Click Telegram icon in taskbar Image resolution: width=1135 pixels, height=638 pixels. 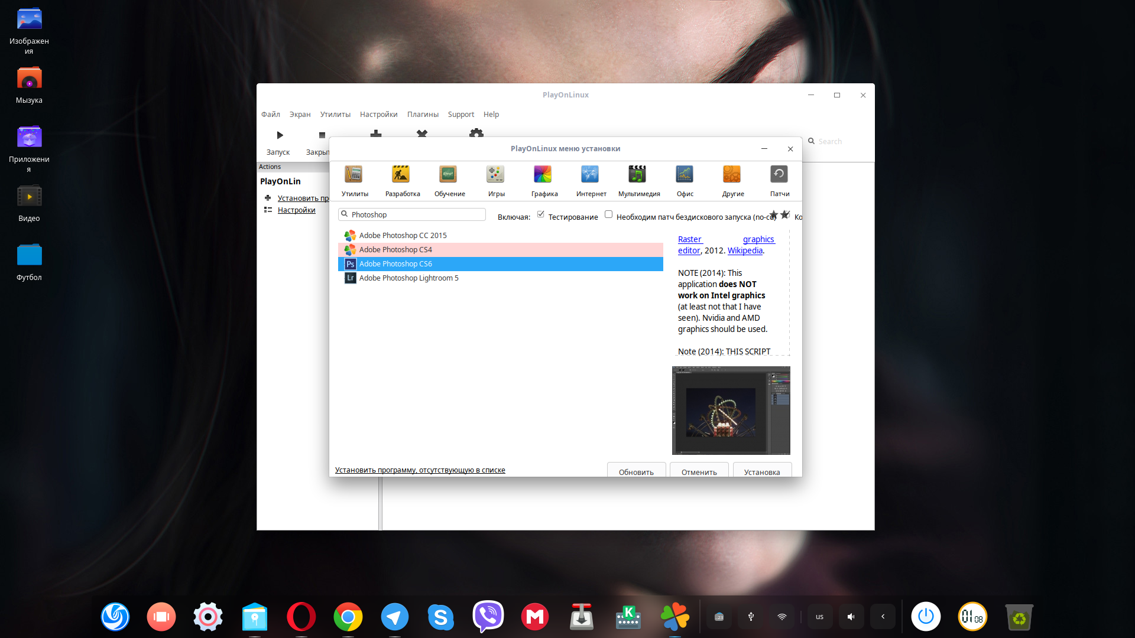(394, 617)
